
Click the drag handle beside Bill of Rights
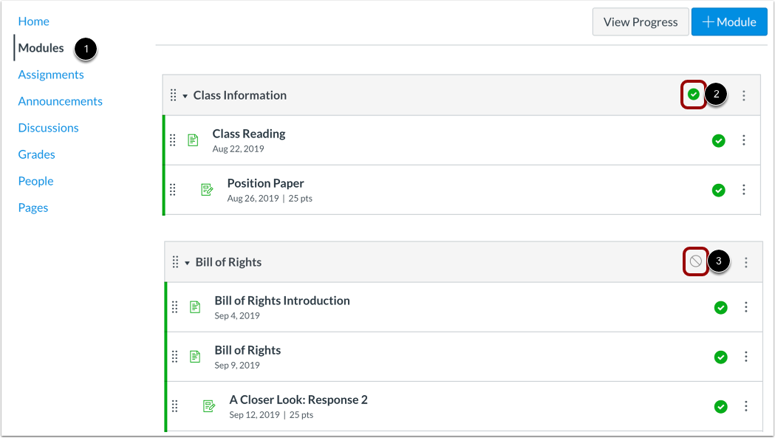[175, 261]
